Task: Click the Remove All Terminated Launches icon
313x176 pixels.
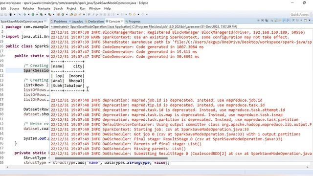Action: pyautogui.click(x=267, y=21)
